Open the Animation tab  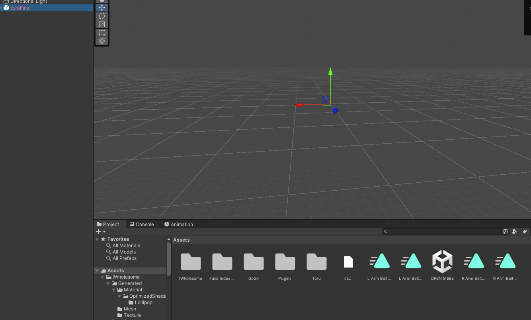[179, 224]
